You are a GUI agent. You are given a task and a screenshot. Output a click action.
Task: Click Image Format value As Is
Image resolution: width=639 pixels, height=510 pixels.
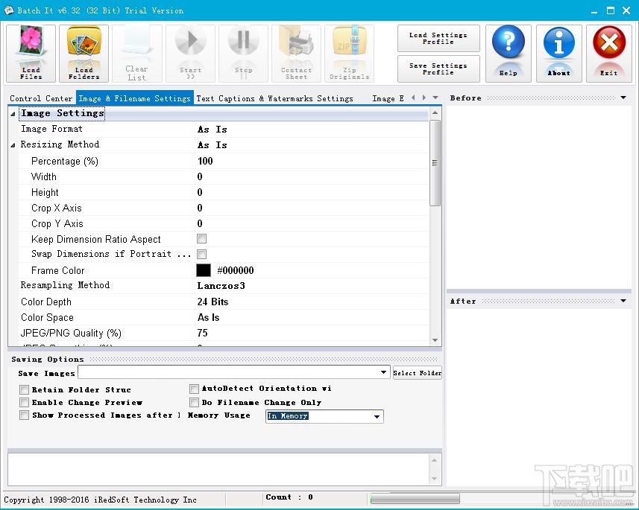pos(213,130)
